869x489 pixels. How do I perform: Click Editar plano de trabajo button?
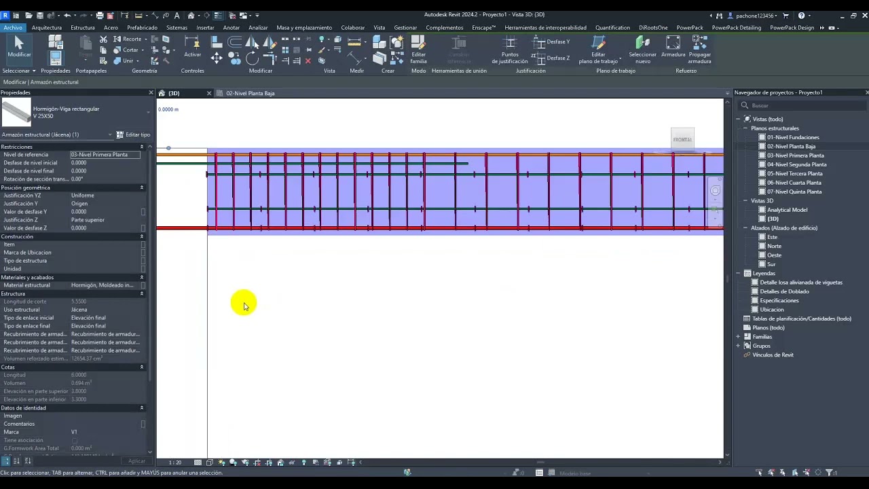pos(598,49)
